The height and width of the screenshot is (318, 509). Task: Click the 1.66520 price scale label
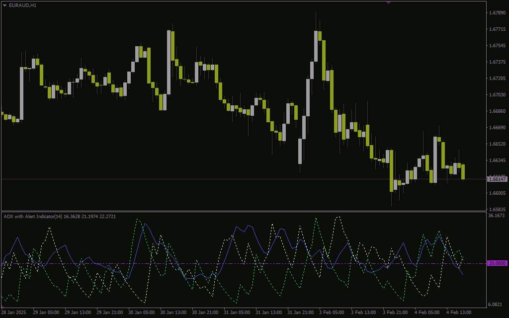[x=498, y=144]
